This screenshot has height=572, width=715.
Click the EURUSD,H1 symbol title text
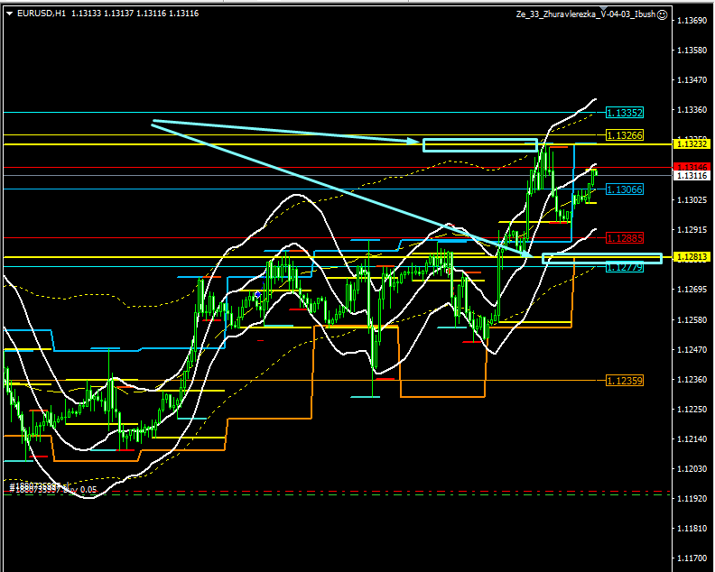[42, 14]
